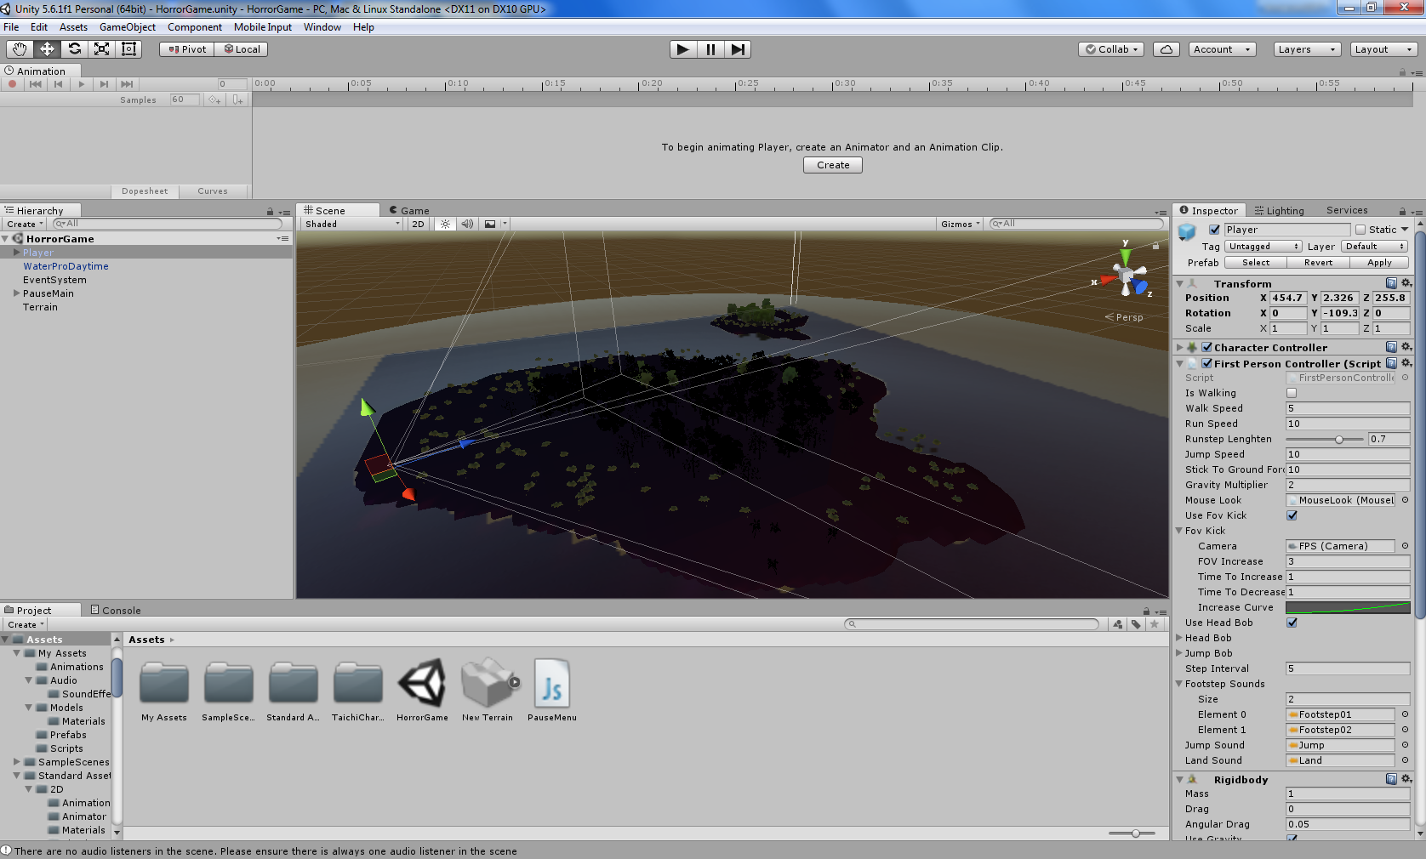The height and width of the screenshot is (859, 1426).
Task: Start Play mode in the editor
Action: pos(682,49)
